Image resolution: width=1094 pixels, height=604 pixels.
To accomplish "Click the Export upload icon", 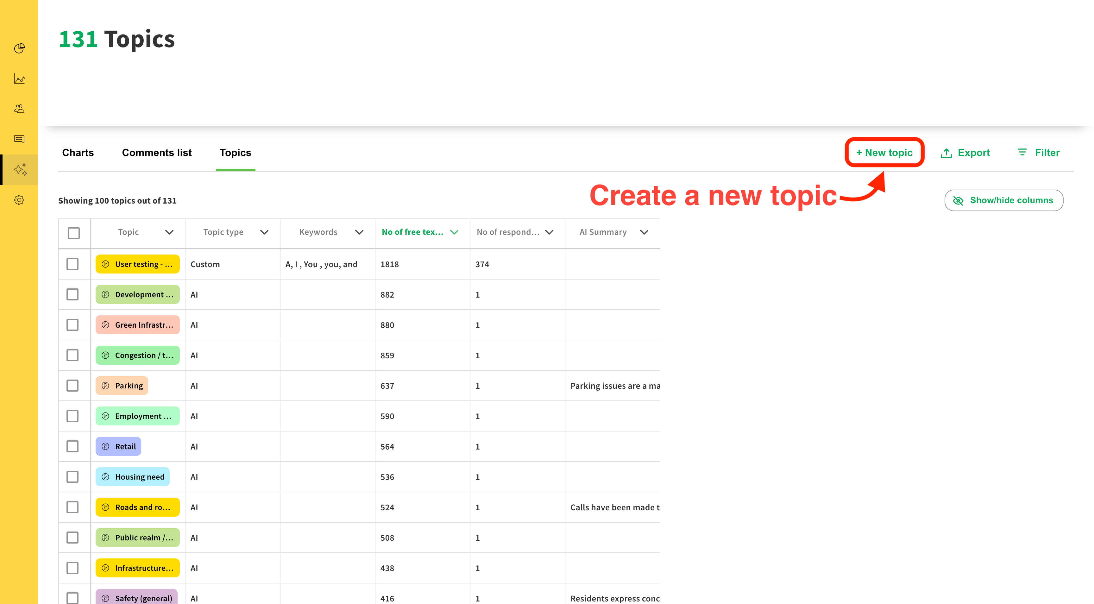I will click(x=946, y=153).
